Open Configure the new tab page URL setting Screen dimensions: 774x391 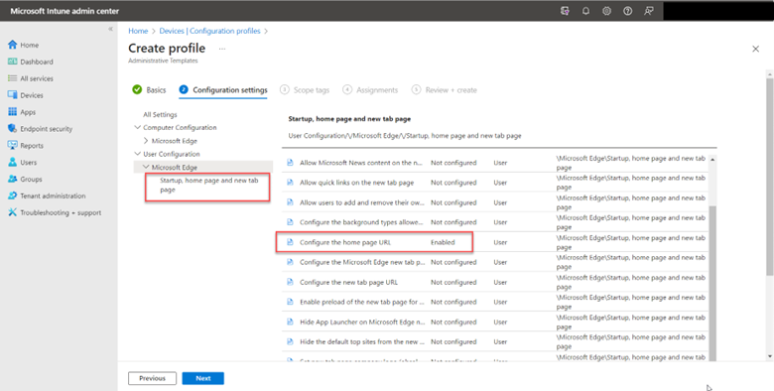click(x=348, y=283)
